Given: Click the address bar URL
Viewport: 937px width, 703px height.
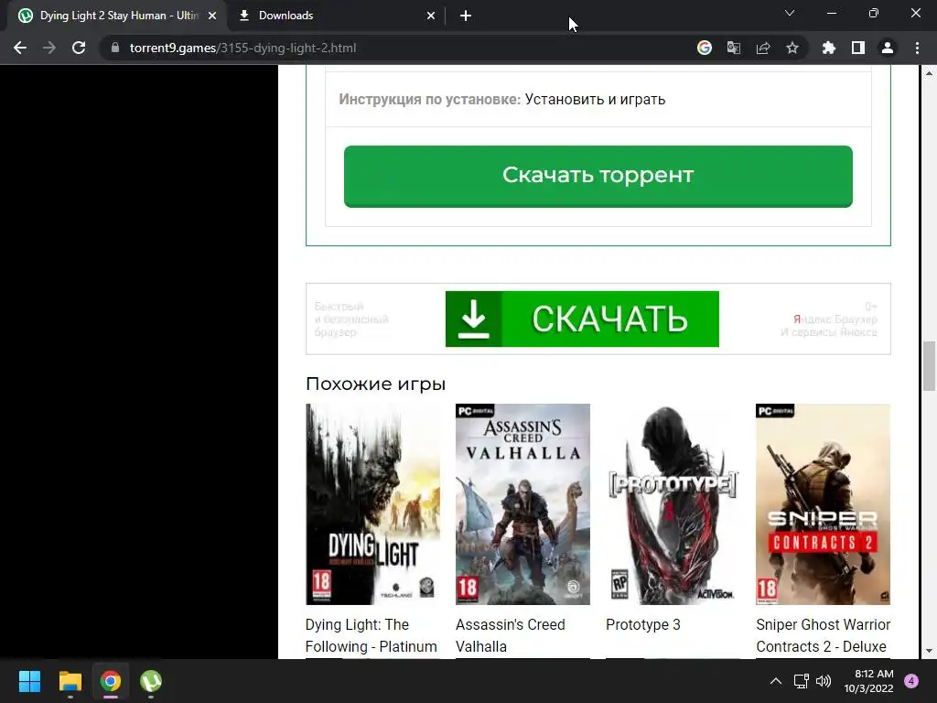Looking at the screenshot, I should [242, 48].
